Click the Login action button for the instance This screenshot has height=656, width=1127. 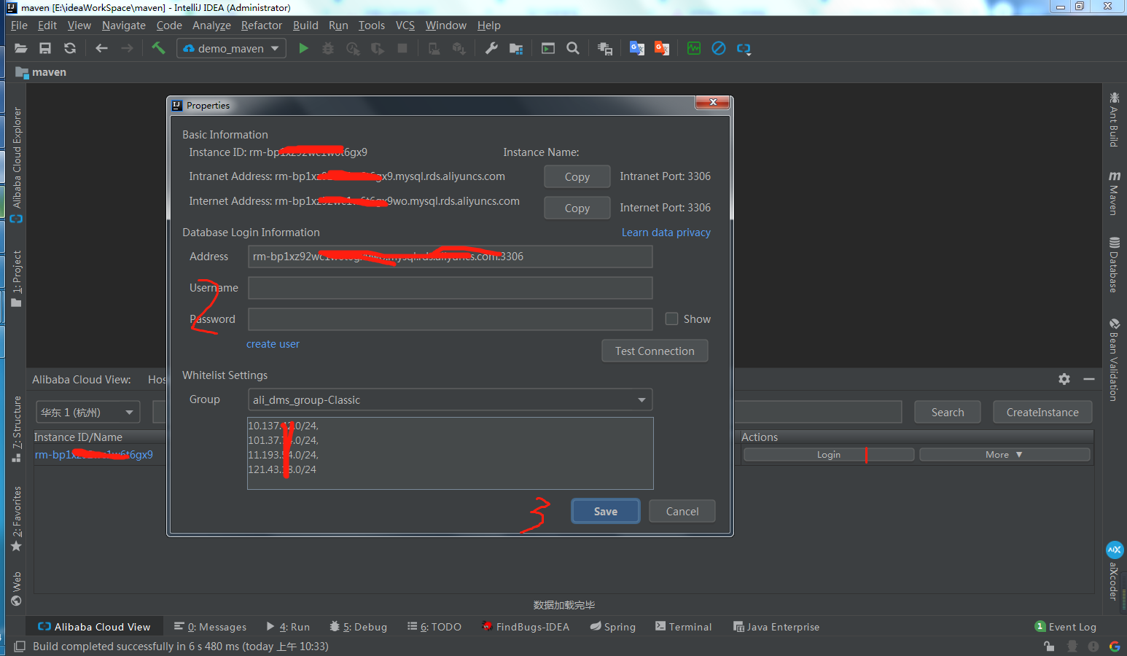pos(829,454)
